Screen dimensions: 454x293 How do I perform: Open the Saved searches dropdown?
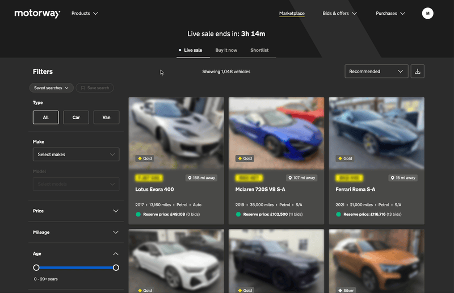coord(51,88)
